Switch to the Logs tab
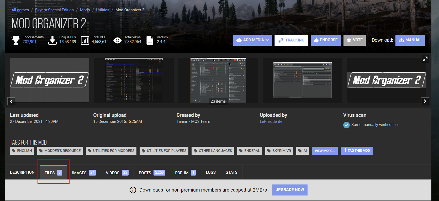 point(211,172)
